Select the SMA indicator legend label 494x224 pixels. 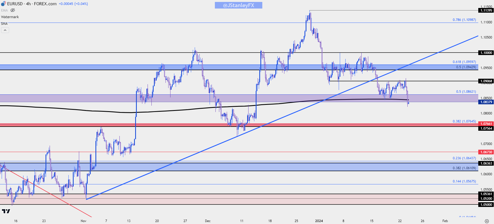click(x=4, y=24)
